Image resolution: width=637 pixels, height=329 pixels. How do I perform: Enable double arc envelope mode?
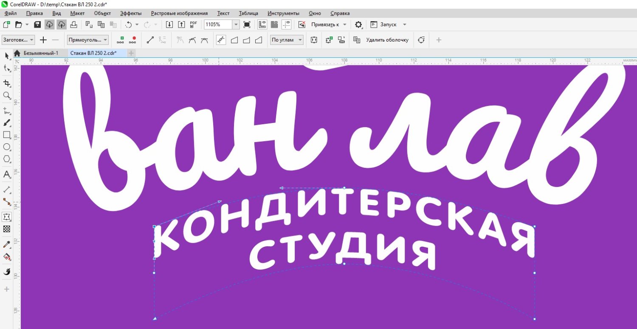pyautogui.click(x=258, y=40)
